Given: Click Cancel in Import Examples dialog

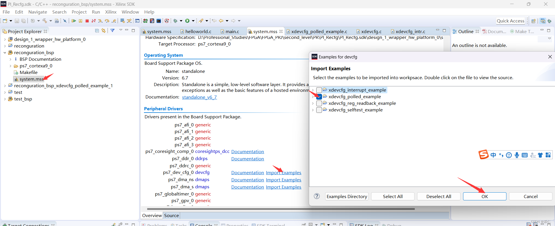Looking at the screenshot, I should (530, 196).
